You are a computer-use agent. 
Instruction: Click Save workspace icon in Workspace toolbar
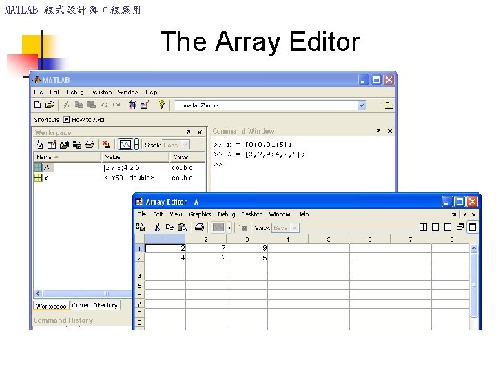click(x=77, y=145)
